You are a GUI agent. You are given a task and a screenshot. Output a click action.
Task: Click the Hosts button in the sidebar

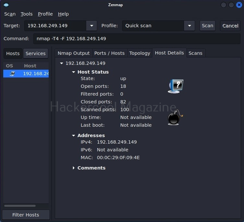click(13, 53)
